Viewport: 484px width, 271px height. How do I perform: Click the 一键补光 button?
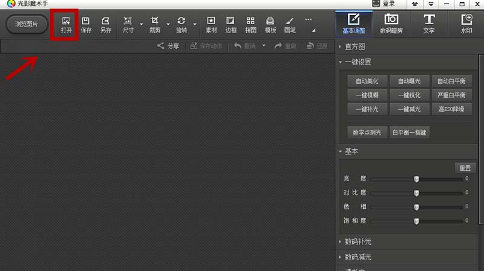[367, 109]
